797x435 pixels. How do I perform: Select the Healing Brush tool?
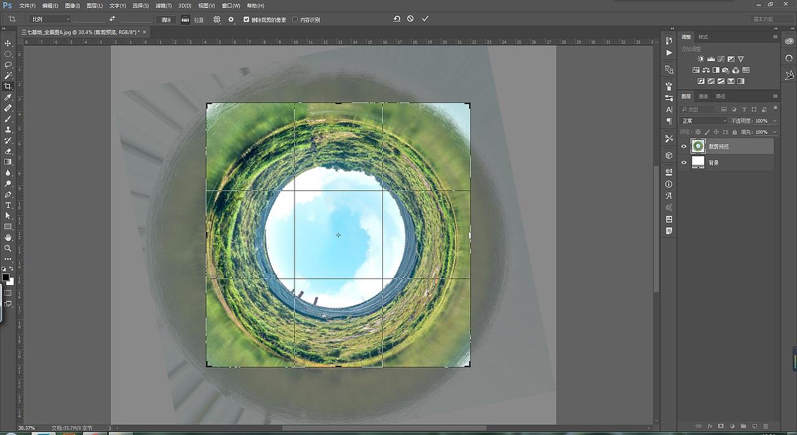click(8, 108)
